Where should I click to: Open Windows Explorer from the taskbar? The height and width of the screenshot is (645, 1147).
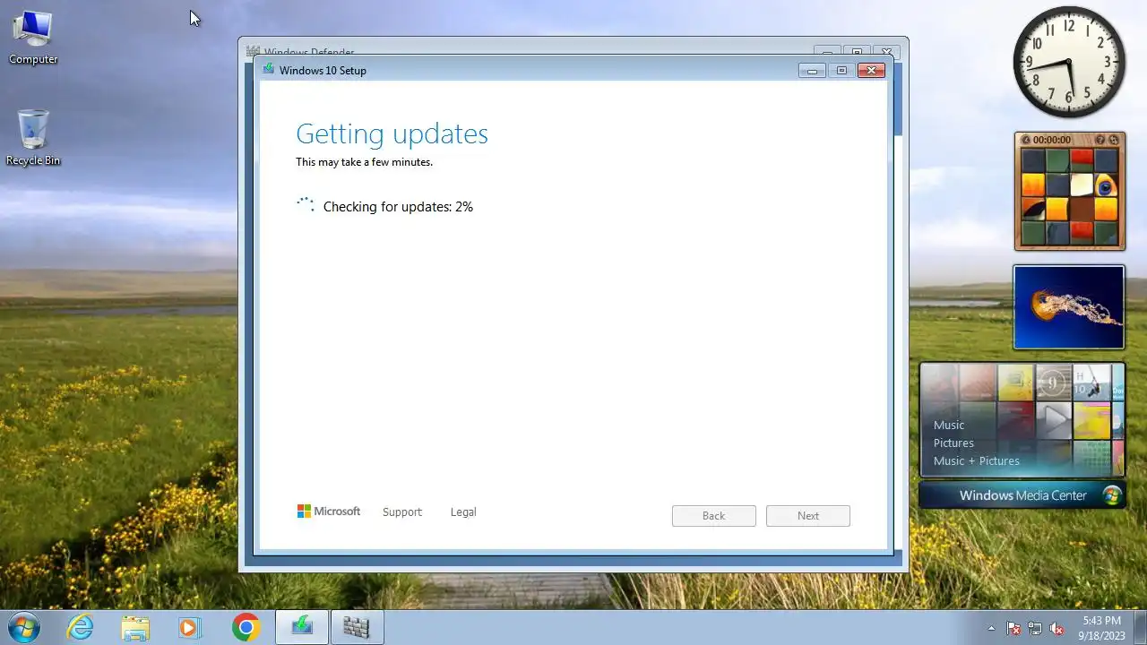135,627
